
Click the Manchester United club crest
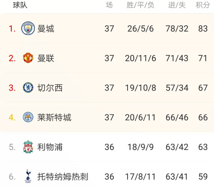click(x=28, y=58)
